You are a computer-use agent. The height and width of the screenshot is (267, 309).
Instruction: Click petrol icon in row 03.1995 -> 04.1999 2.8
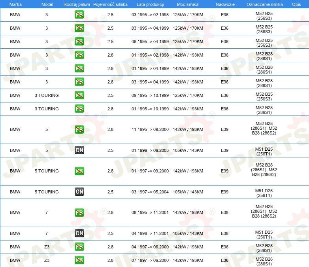(x=79, y=82)
